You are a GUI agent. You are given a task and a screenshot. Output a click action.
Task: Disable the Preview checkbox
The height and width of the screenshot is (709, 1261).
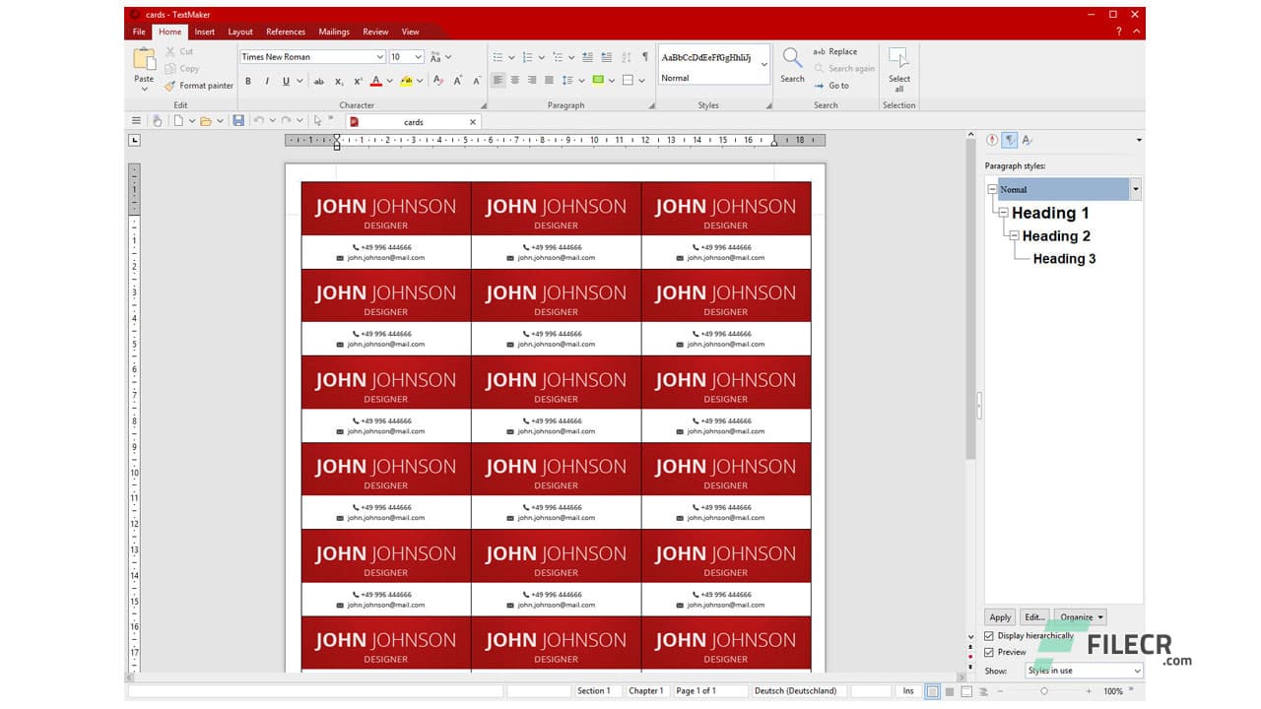(989, 652)
